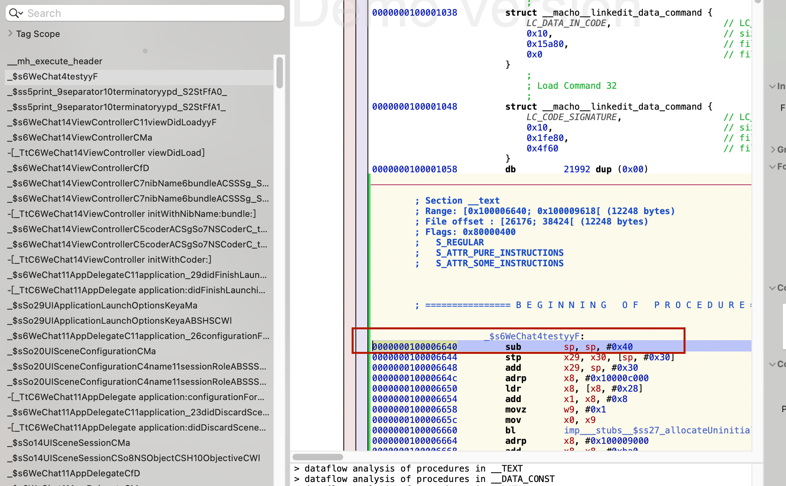
Task: Click address 0000000100001048 in disassembly
Action: [414, 106]
